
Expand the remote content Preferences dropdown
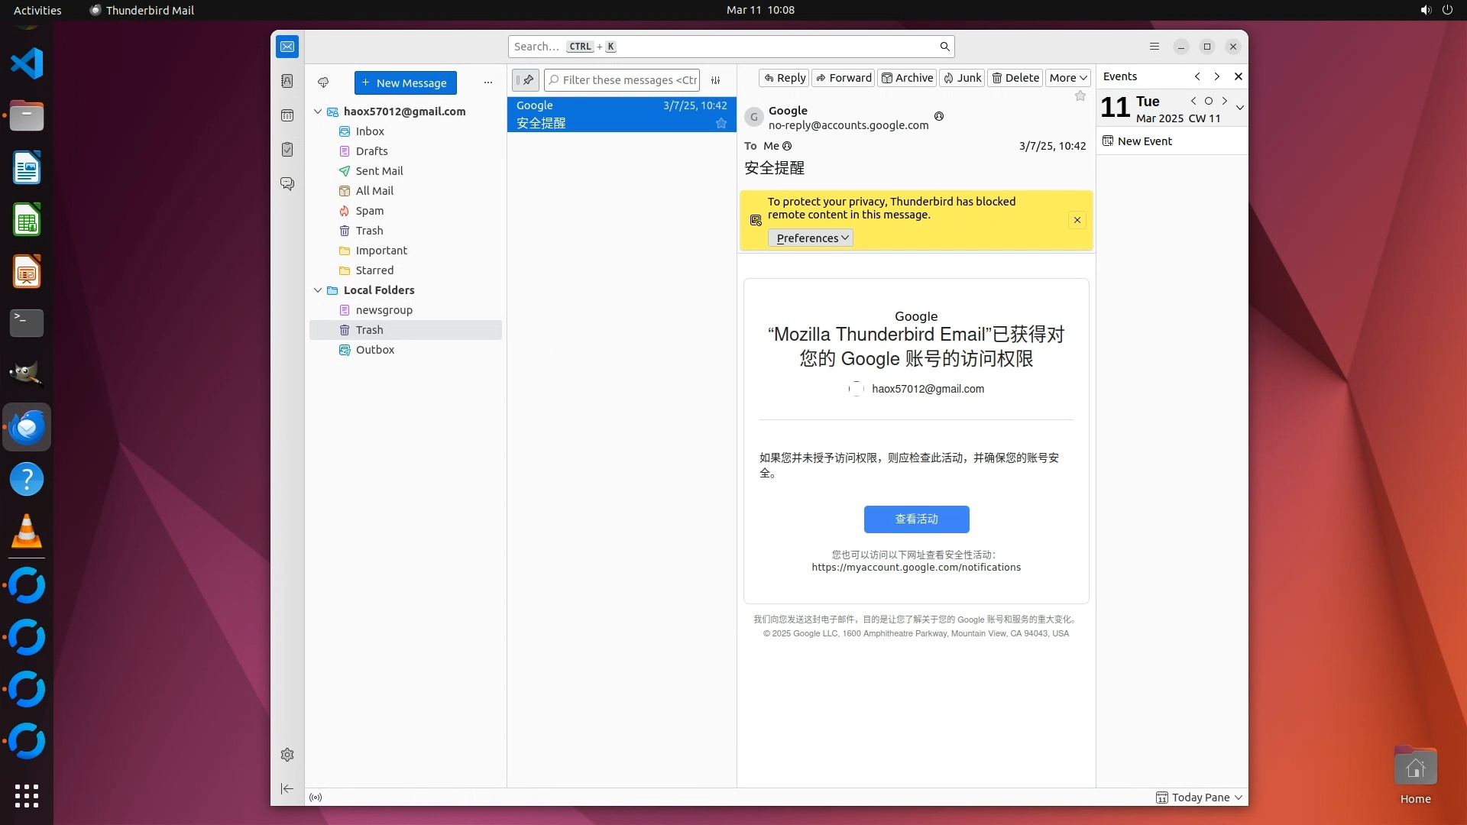tap(811, 238)
